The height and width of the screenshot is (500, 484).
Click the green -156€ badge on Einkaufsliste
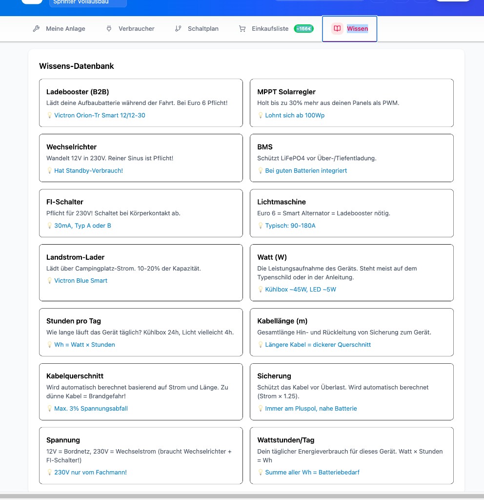pos(303,29)
